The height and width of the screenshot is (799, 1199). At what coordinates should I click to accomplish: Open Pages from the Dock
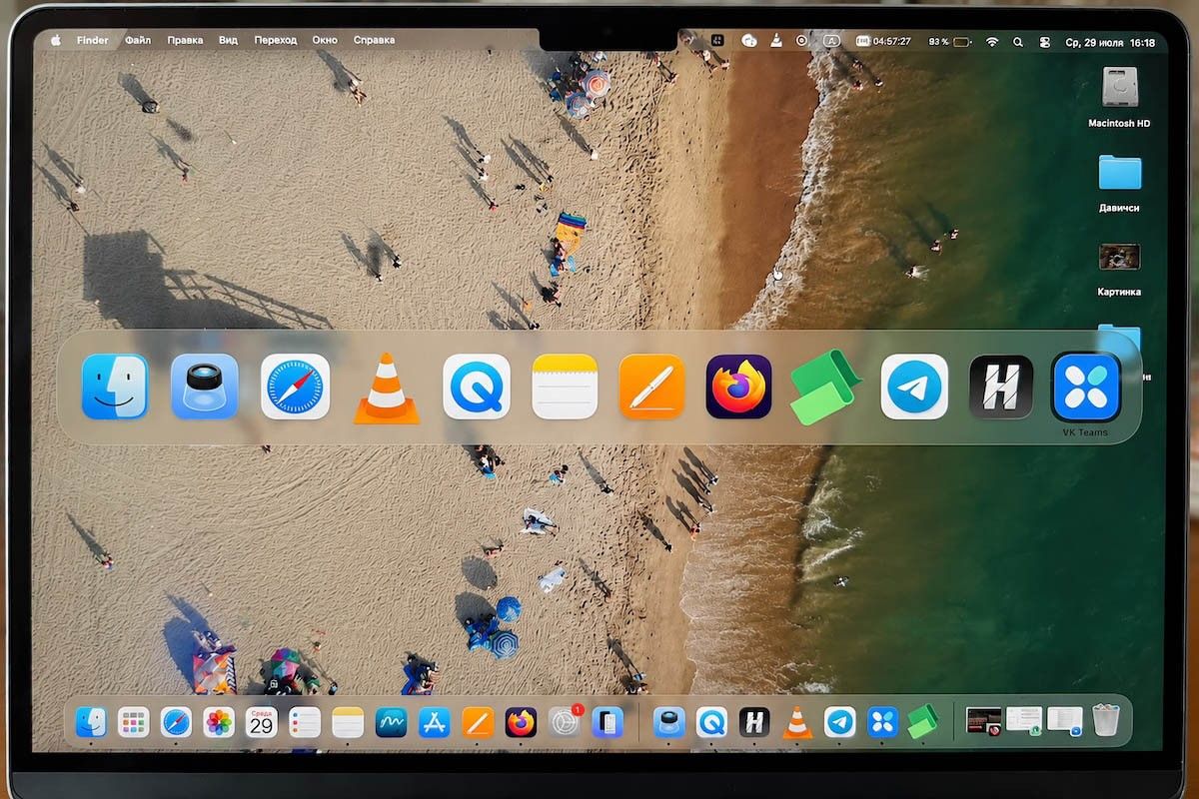pyautogui.click(x=478, y=721)
